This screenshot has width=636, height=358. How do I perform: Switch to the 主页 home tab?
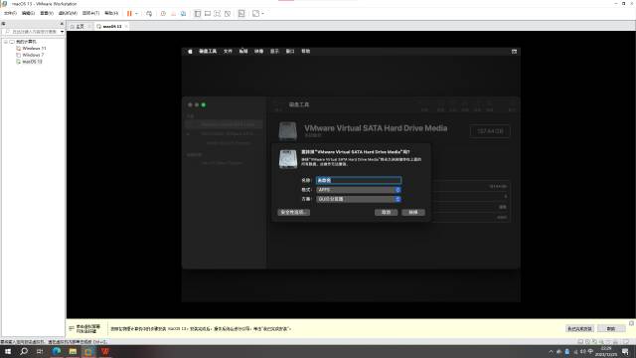point(79,27)
